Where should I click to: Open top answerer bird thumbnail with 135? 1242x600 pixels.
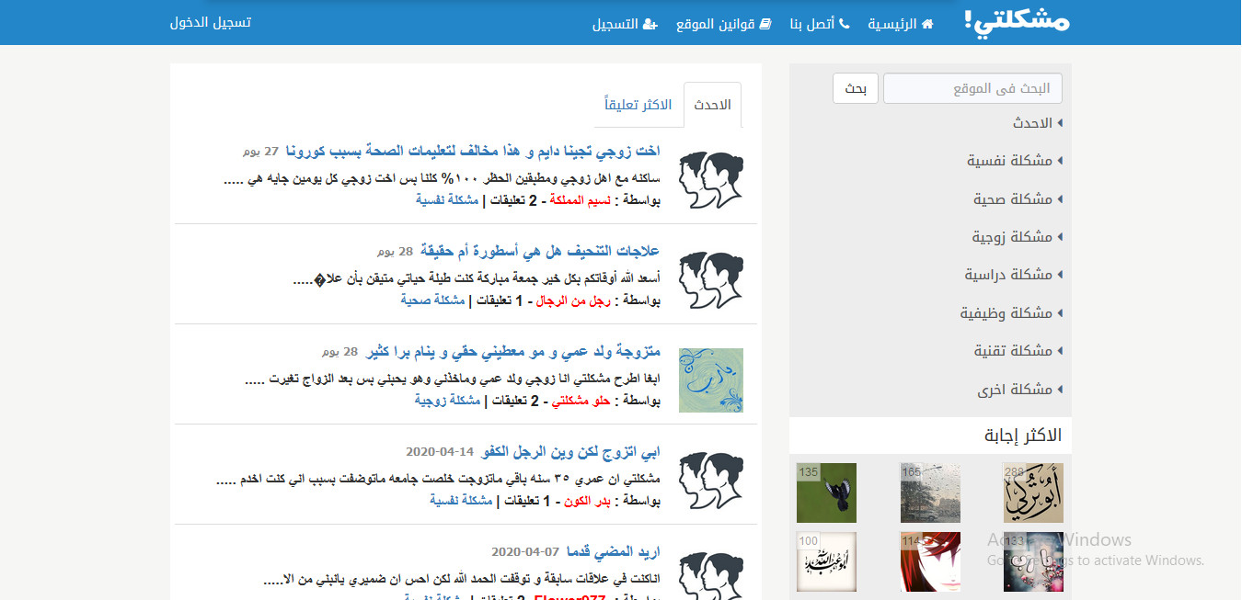pyautogui.click(x=826, y=492)
